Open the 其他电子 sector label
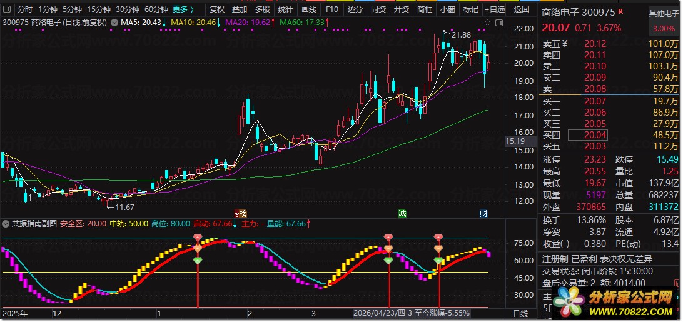683x322 pixels. [x=664, y=14]
